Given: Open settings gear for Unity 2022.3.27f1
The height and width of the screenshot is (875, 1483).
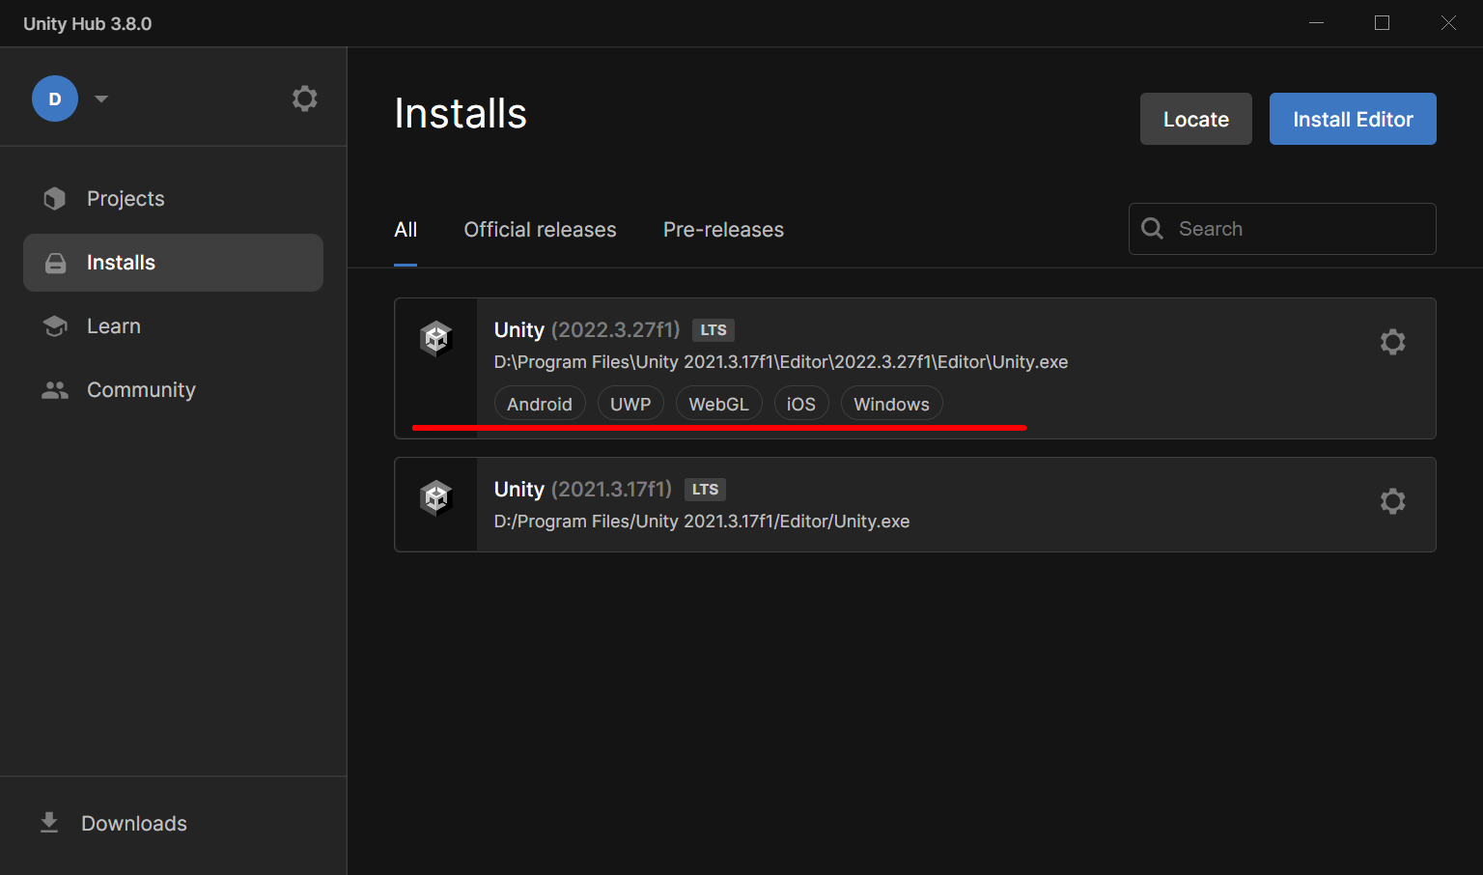Looking at the screenshot, I should pyautogui.click(x=1392, y=342).
